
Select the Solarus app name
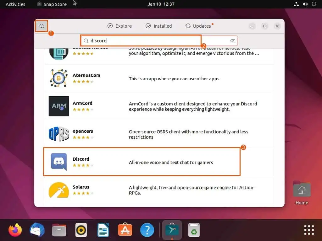(x=81, y=187)
